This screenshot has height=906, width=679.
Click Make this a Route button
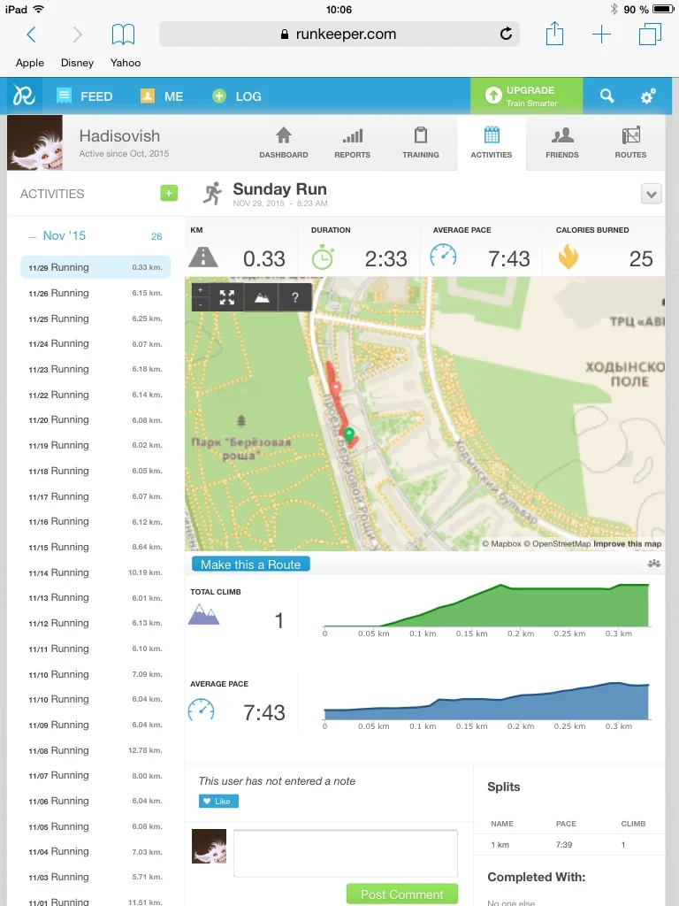pos(250,564)
